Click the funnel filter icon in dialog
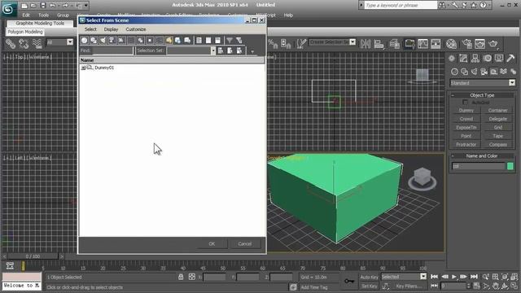Screen dimensions: 521x293 tap(230, 40)
